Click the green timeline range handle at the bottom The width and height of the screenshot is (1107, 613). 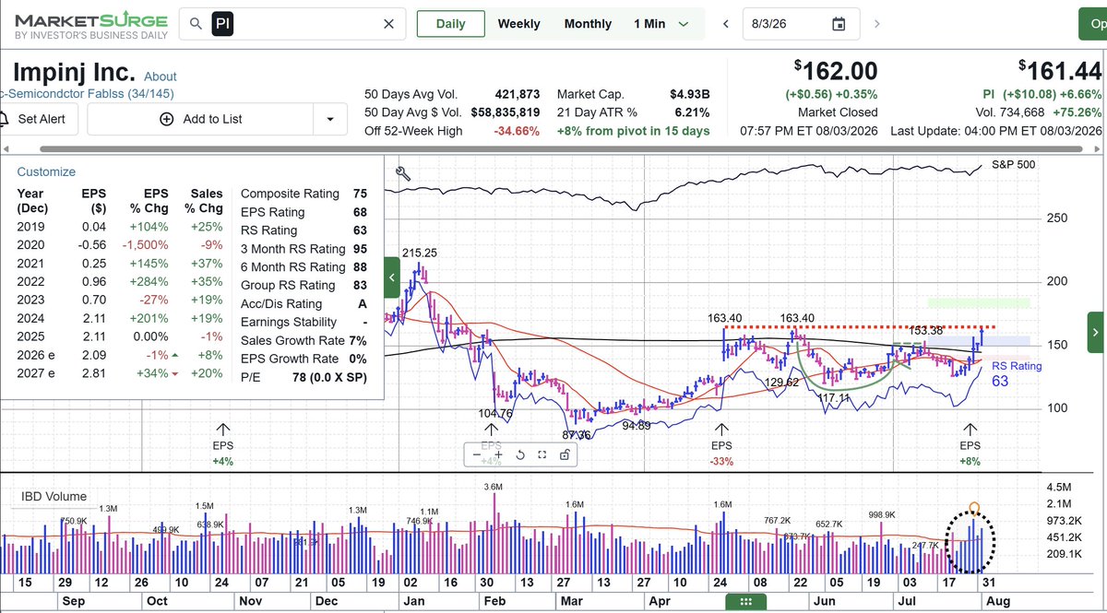pyautogui.click(x=746, y=602)
